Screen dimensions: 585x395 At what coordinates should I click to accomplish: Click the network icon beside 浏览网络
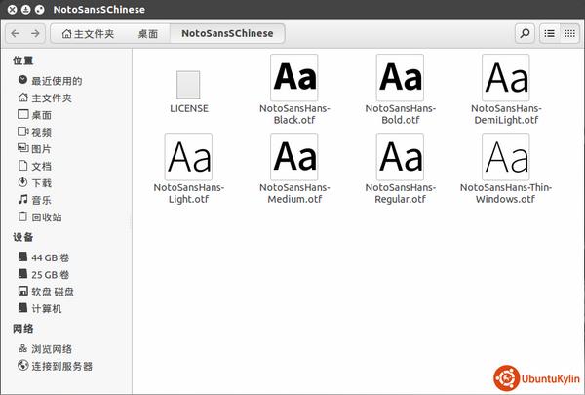point(22,348)
